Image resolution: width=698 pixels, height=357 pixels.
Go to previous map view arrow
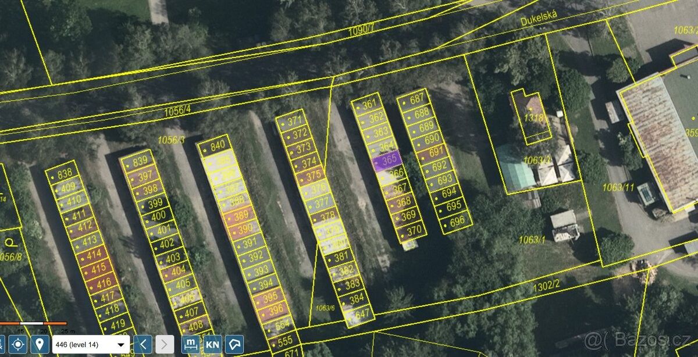[x=144, y=344]
